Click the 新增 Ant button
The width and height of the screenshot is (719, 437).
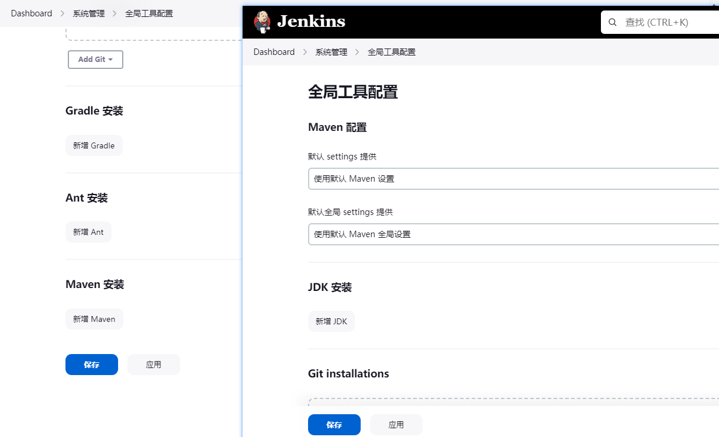click(x=88, y=232)
